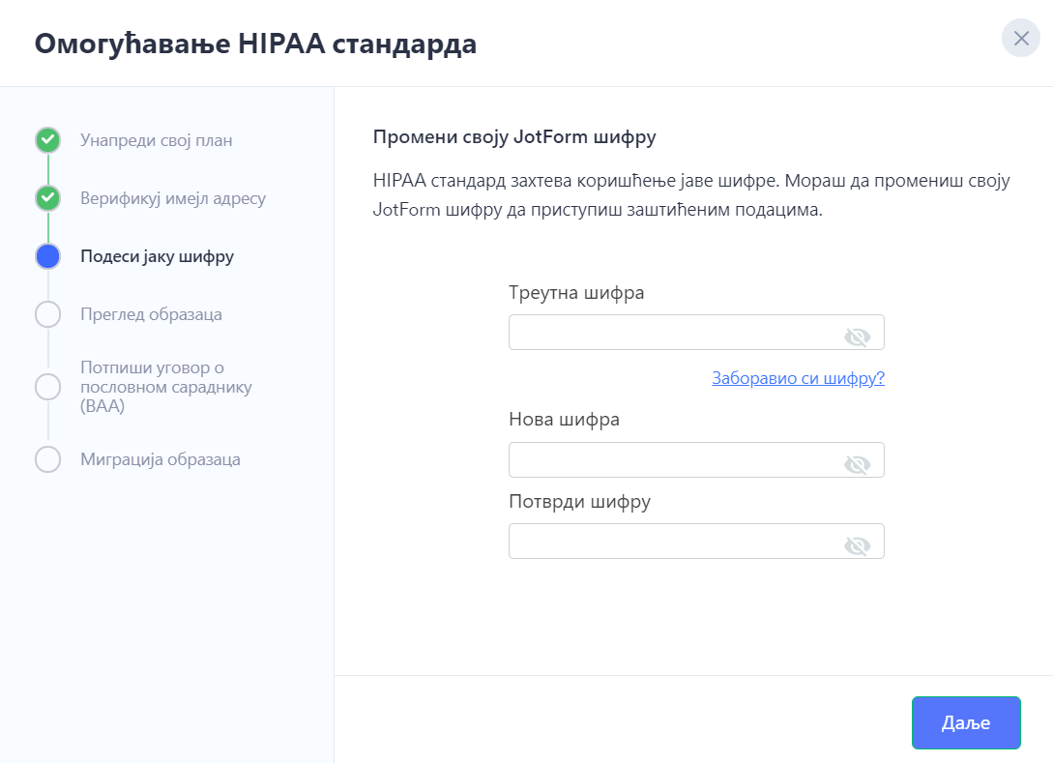The image size is (1053, 763).
Task: Go to step Унапреди свој план
Action: [x=157, y=140]
